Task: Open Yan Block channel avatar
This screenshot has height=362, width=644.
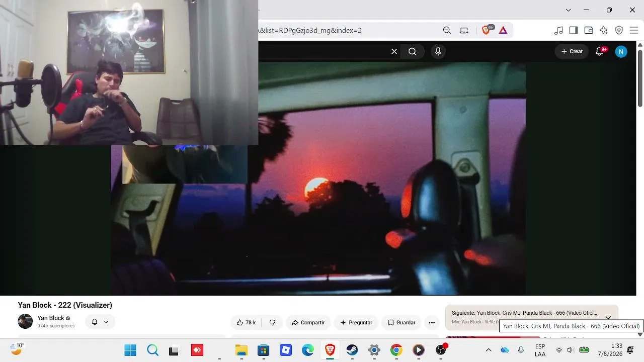Action: coord(25,321)
